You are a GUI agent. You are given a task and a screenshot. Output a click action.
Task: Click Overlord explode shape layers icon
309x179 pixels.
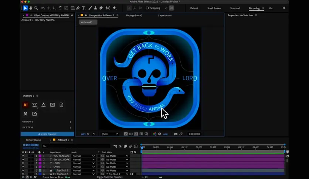coord(26,114)
